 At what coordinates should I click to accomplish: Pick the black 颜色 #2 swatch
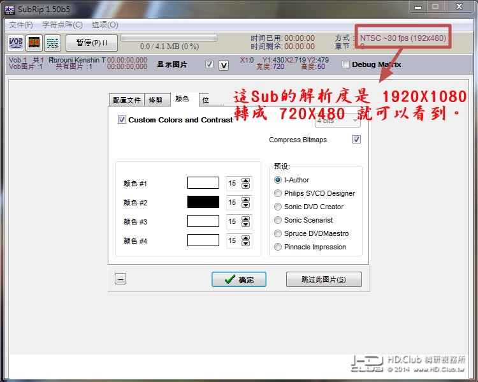tap(203, 202)
